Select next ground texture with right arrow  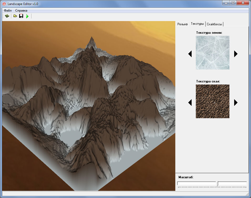point(236,54)
